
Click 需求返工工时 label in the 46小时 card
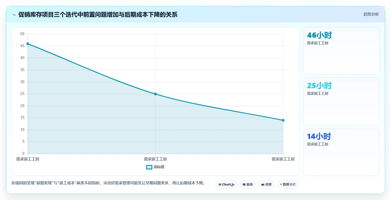(x=318, y=43)
